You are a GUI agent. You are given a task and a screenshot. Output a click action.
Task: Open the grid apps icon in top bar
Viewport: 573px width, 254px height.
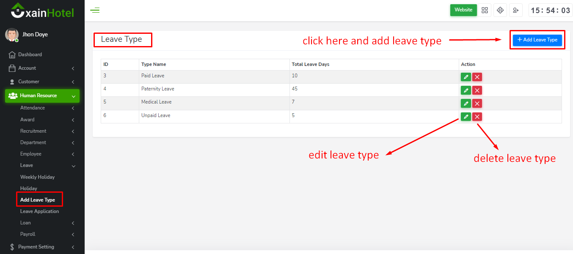[485, 10]
